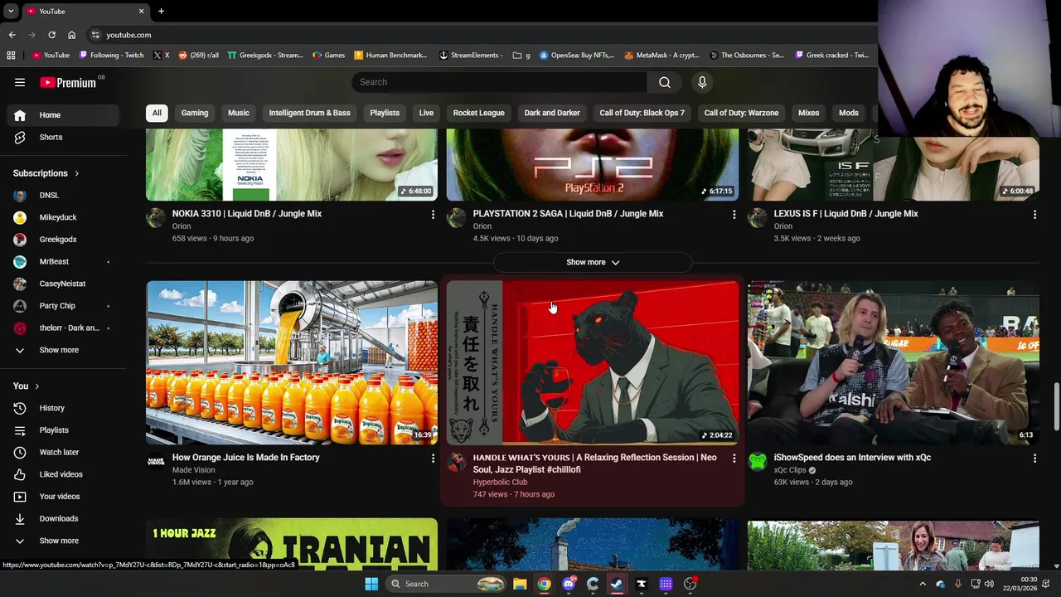Open the StreamElements bookmark
The width and height of the screenshot is (1061, 597).
pyautogui.click(x=471, y=56)
